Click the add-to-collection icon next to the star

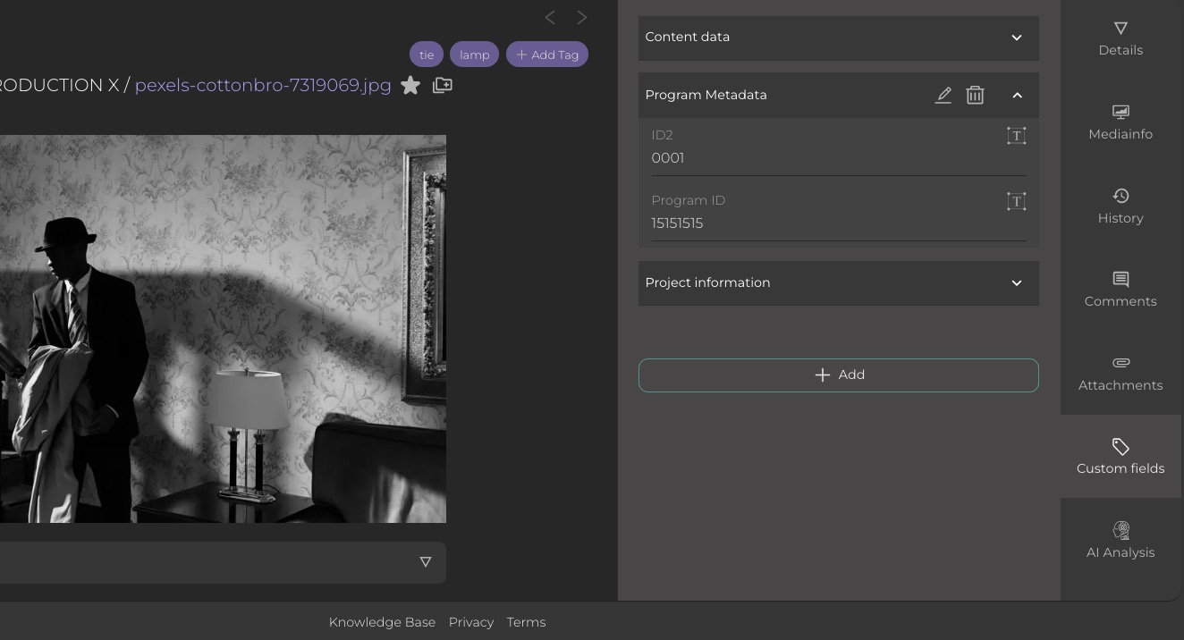click(442, 85)
